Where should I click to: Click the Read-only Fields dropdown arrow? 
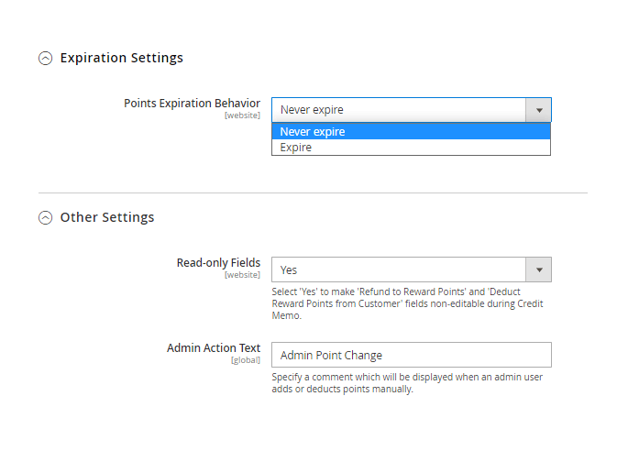pos(539,269)
